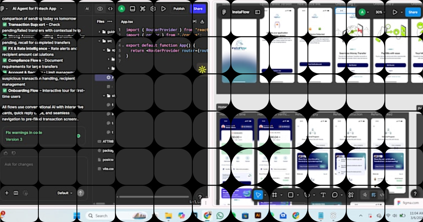Select the App.tsx file tab
Viewport: 423px width, 222px height.
coord(127,21)
